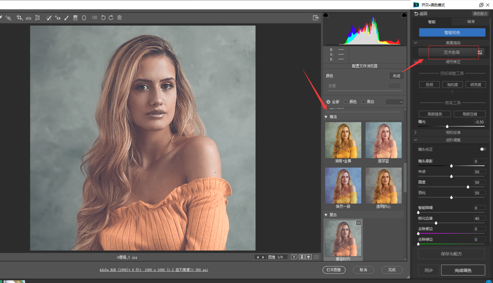Toggle the 镜头校正 switch

[x=483, y=149]
